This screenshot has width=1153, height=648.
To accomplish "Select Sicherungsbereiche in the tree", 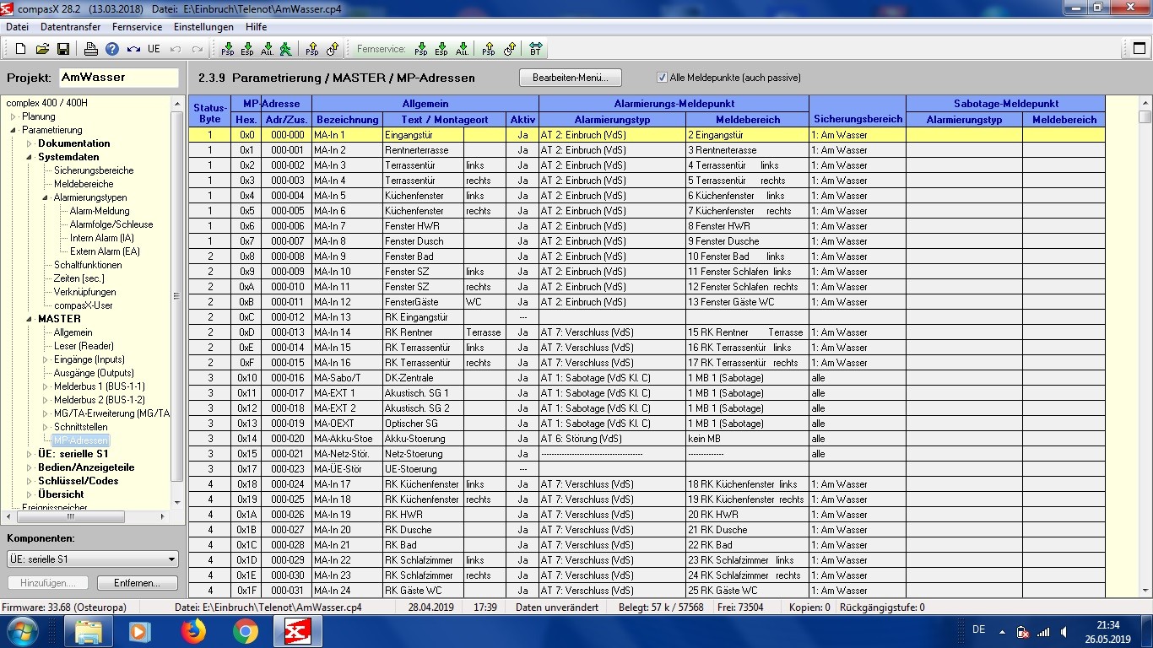I will coord(94,170).
